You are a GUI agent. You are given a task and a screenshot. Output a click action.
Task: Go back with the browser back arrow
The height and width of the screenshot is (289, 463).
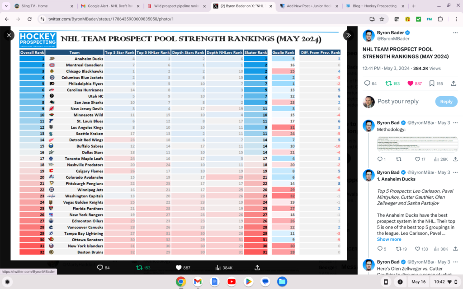7,19
